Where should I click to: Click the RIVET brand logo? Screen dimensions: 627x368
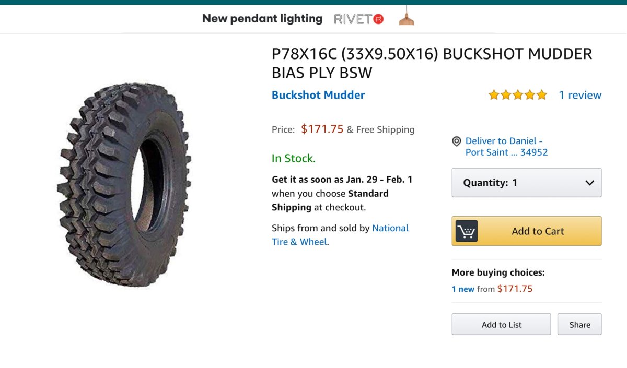coord(359,19)
